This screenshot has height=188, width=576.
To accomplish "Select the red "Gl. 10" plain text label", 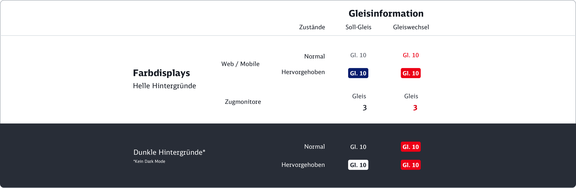I will (411, 55).
